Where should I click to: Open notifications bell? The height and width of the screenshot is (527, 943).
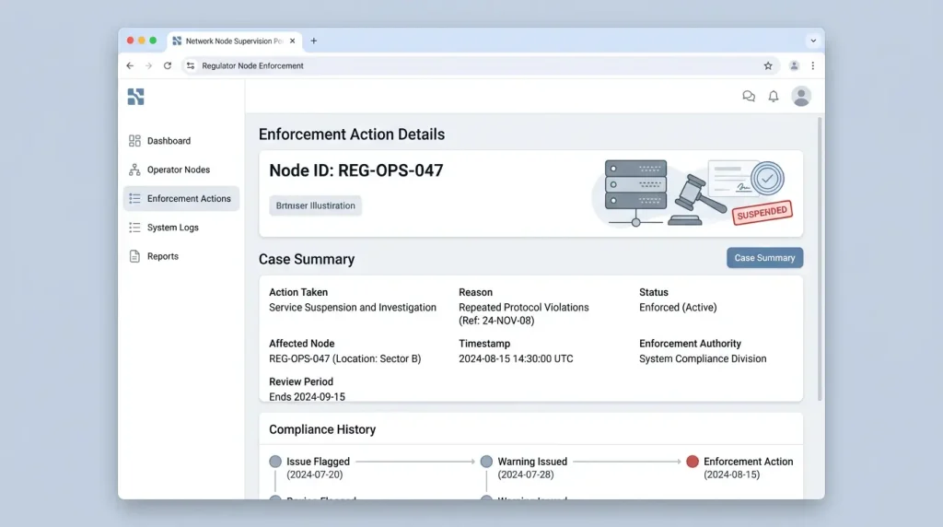774,96
